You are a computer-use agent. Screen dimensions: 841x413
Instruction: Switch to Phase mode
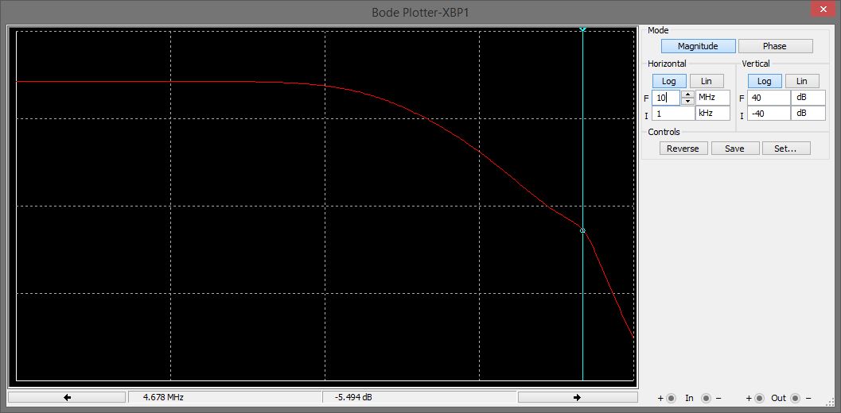775,46
